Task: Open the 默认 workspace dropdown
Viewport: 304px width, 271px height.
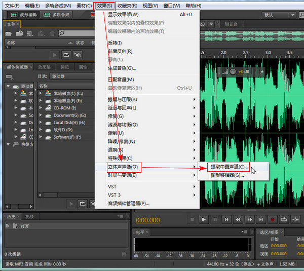Action: coord(279,15)
